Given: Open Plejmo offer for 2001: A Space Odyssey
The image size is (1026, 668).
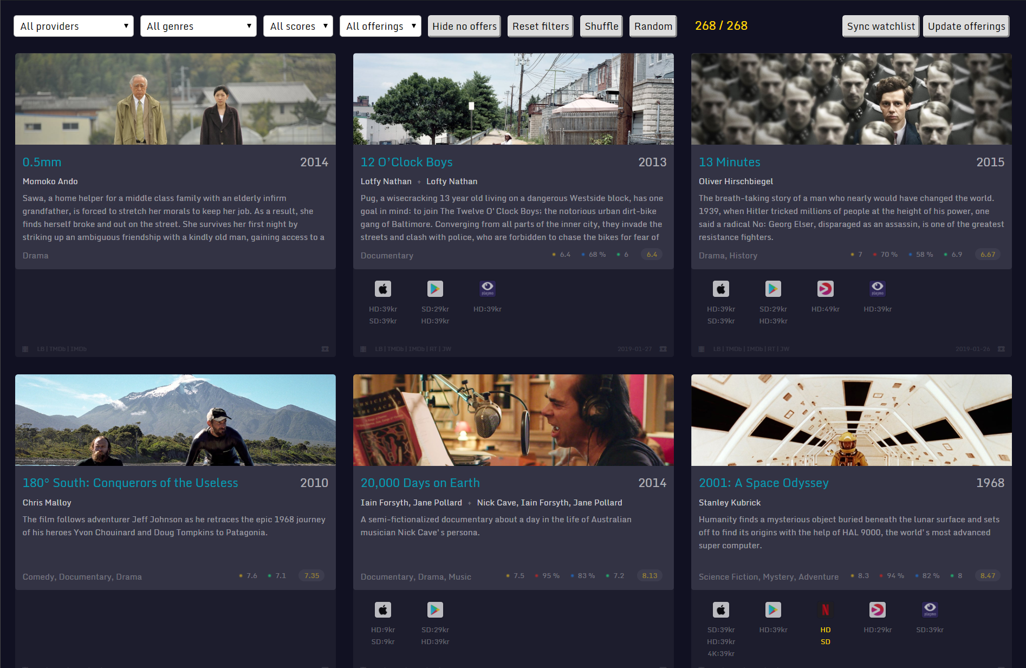Looking at the screenshot, I should point(930,610).
